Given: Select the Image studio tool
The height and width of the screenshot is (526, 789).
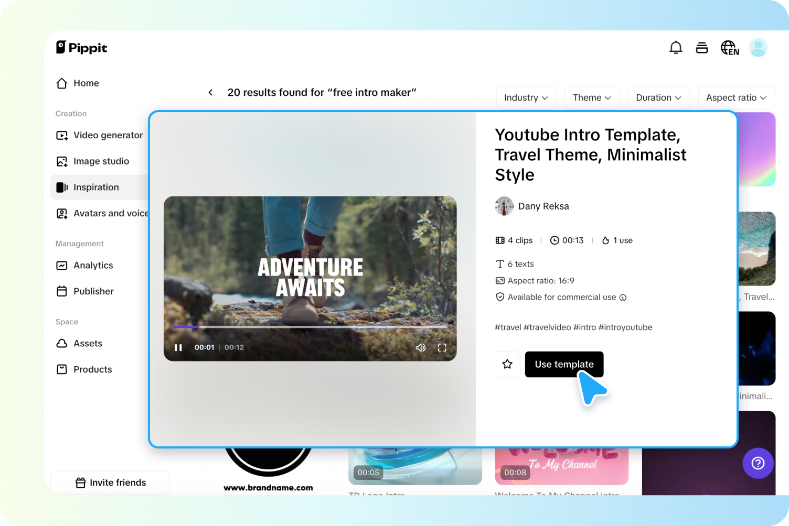Looking at the screenshot, I should [101, 161].
